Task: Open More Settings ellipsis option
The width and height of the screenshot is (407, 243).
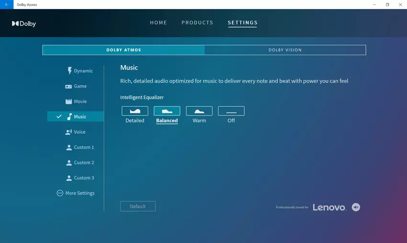Action: pos(60,193)
